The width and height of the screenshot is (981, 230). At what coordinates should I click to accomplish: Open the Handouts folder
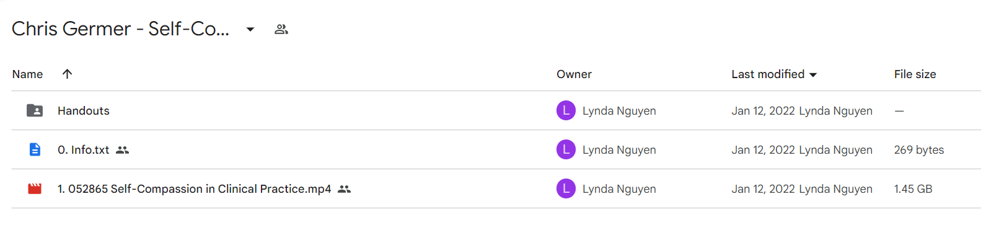tap(84, 110)
